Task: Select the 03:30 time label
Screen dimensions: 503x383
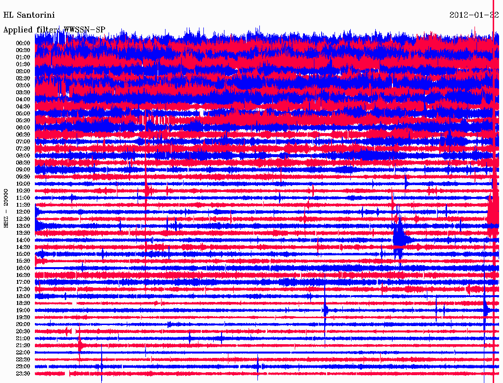Action: (x=23, y=92)
